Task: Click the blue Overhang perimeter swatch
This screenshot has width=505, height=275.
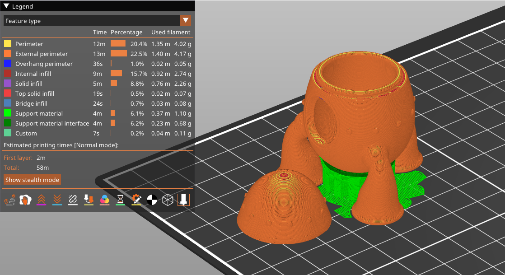Action: coord(7,63)
